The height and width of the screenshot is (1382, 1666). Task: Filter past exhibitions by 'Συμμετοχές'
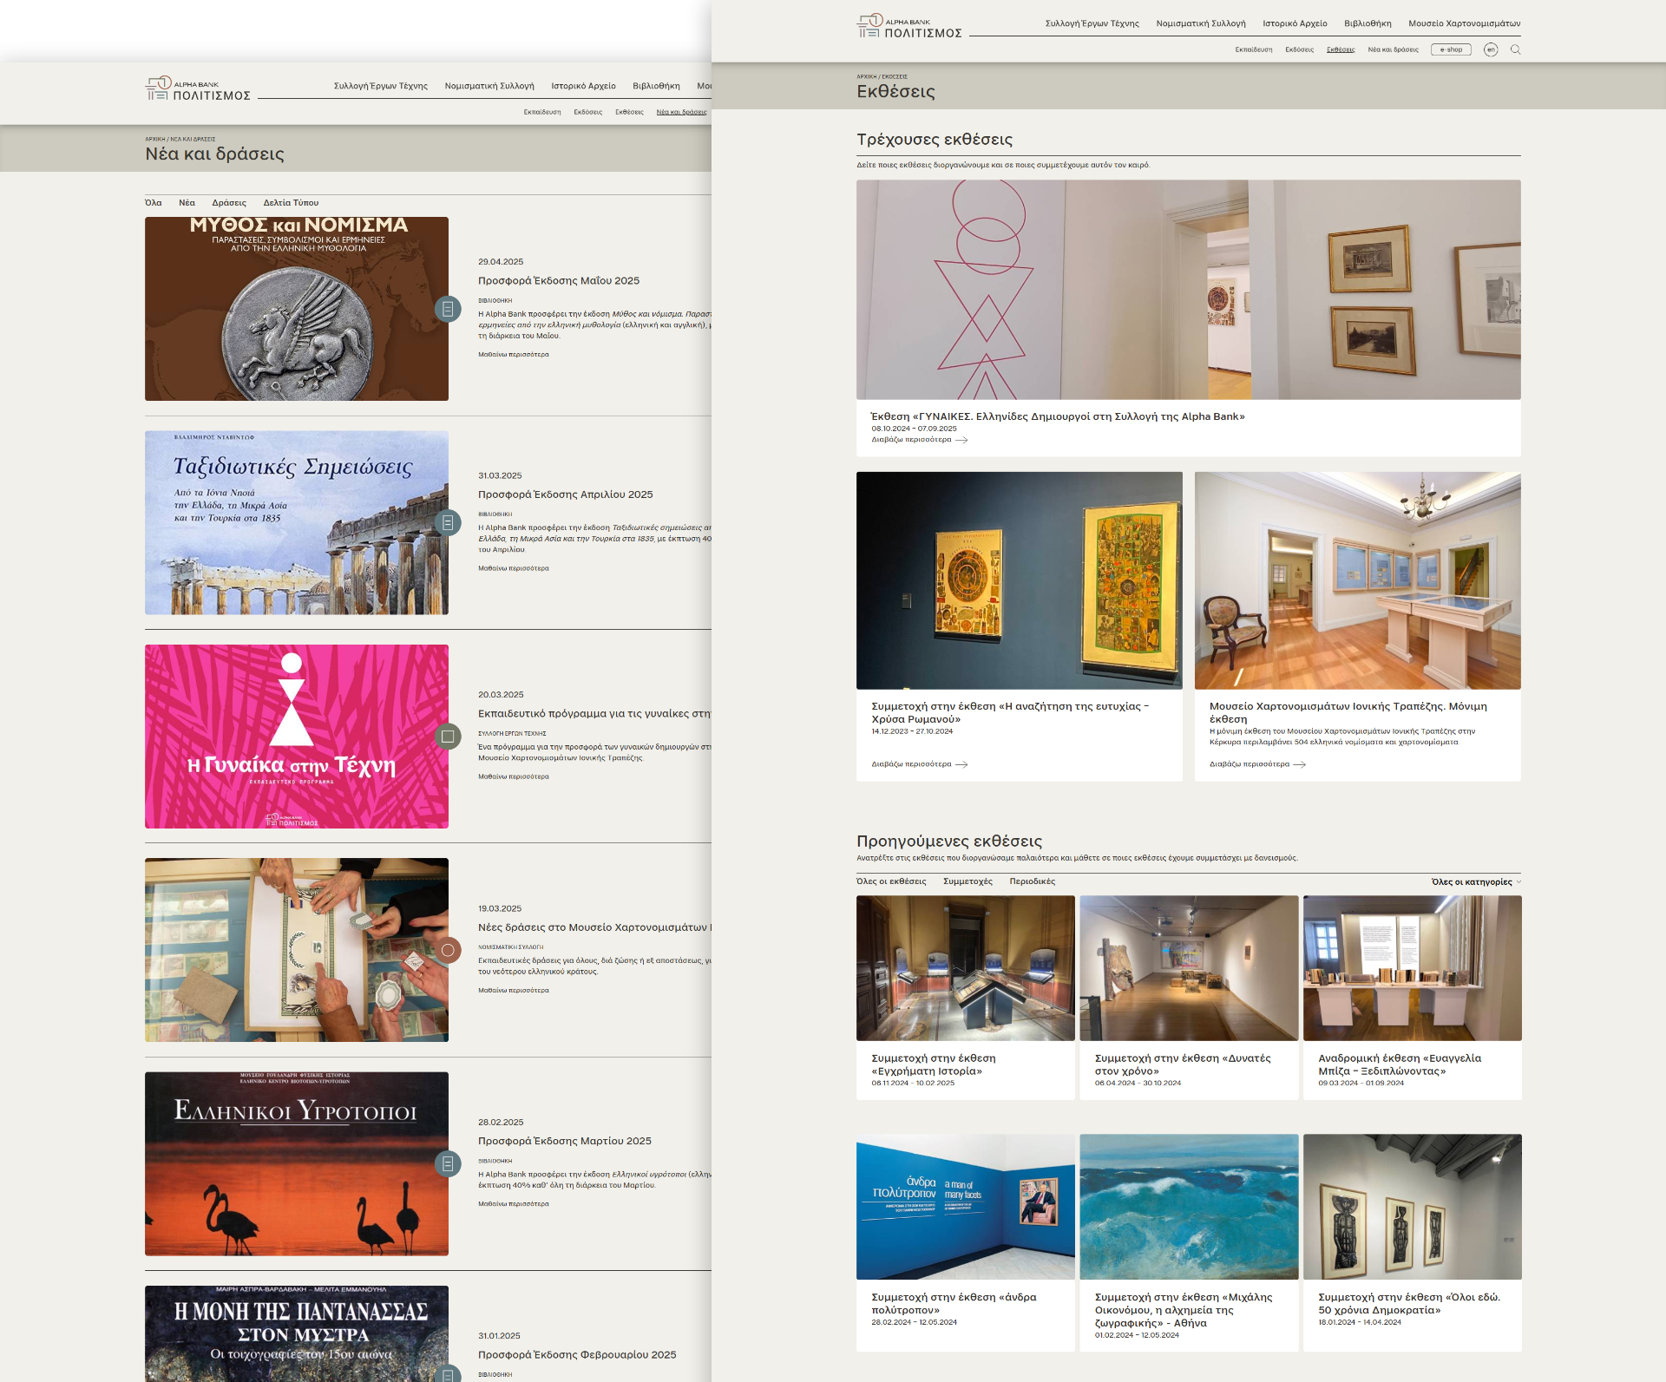[967, 881]
